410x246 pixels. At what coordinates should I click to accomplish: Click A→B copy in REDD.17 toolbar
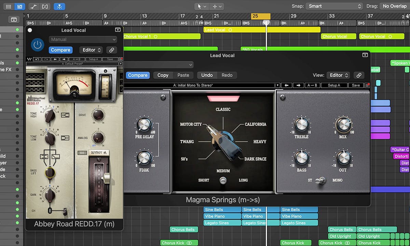click(x=77, y=59)
